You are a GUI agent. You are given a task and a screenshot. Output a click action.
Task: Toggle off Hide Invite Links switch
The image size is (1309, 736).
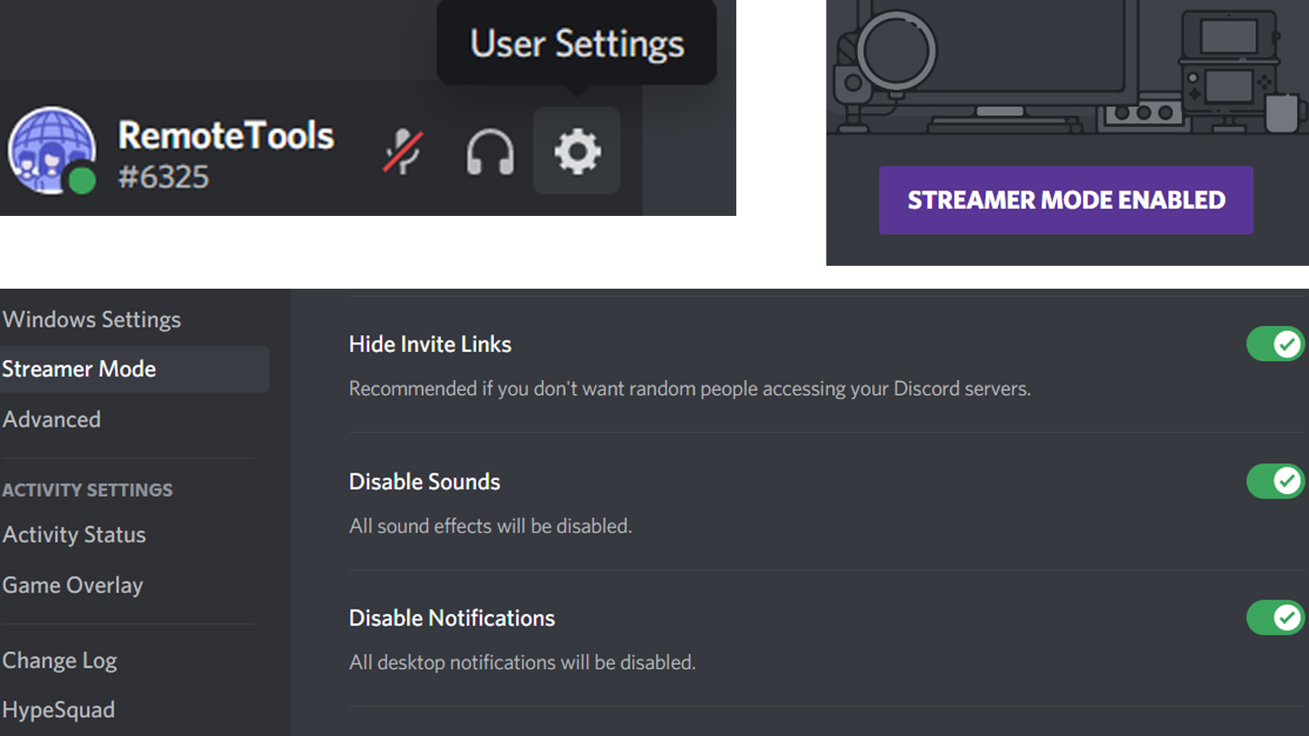tap(1275, 343)
